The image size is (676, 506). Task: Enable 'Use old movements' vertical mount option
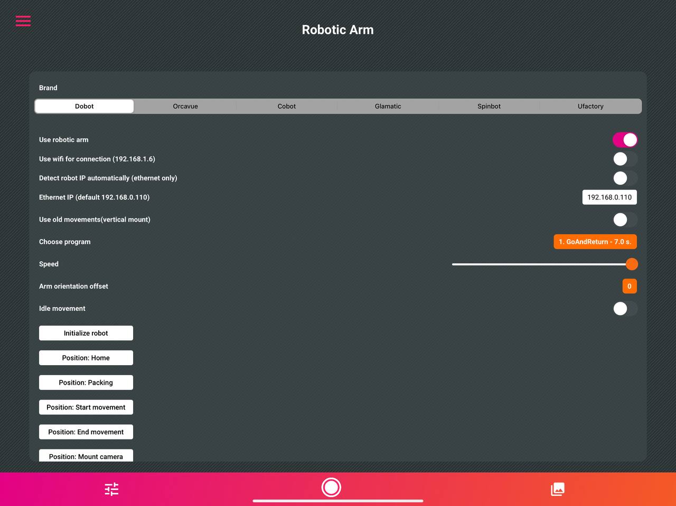[625, 219]
